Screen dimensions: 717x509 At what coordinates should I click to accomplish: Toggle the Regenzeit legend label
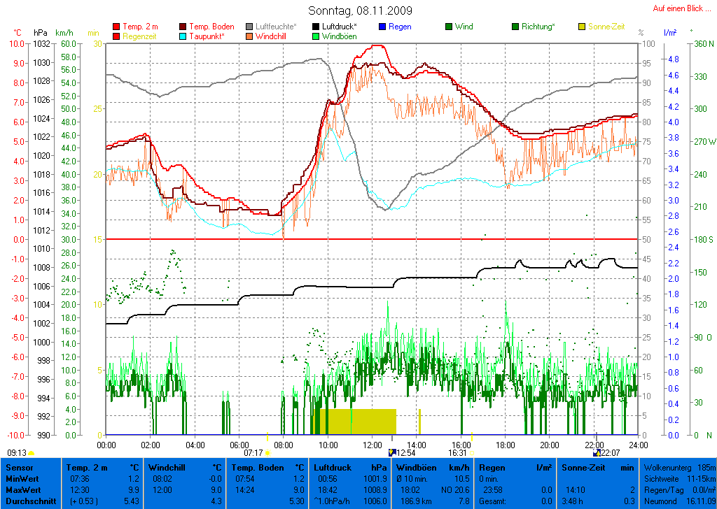pyautogui.click(x=141, y=36)
